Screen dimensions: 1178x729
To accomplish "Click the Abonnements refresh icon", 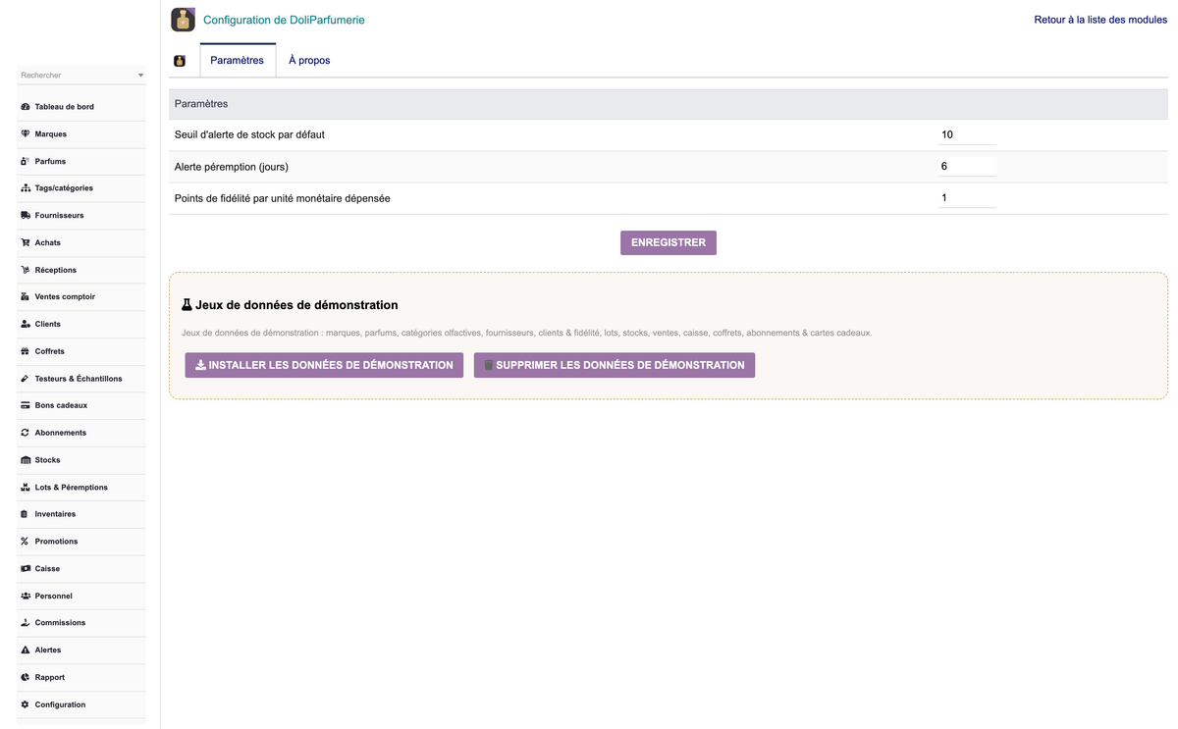I will click(26, 433).
